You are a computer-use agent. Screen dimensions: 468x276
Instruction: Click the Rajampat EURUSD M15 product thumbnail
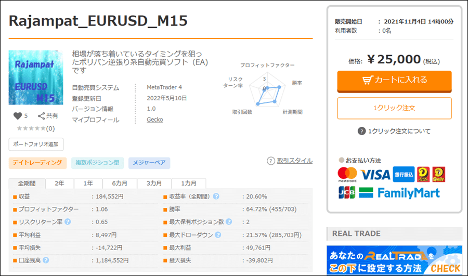[x=36, y=77]
